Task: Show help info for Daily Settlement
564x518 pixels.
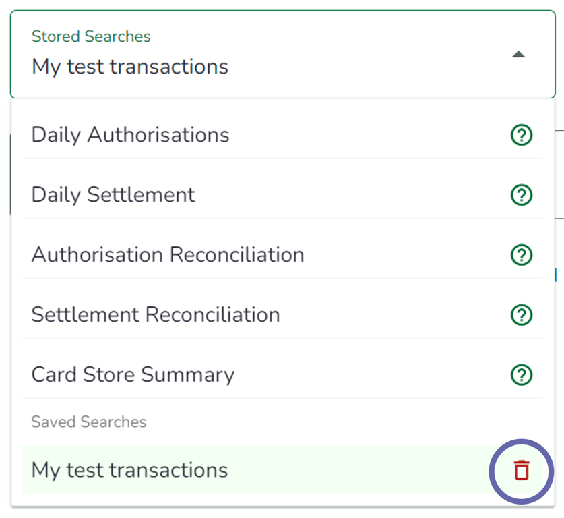Action: (521, 196)
